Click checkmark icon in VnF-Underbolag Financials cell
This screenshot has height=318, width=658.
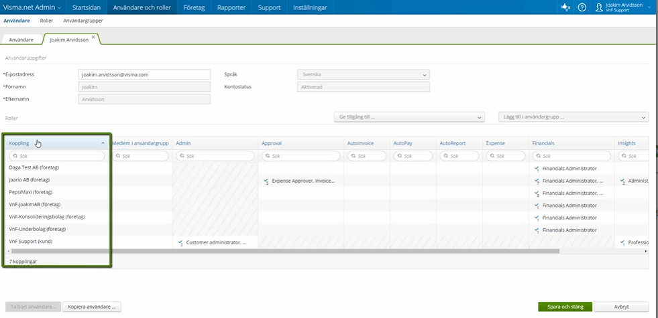click(537, 230)
